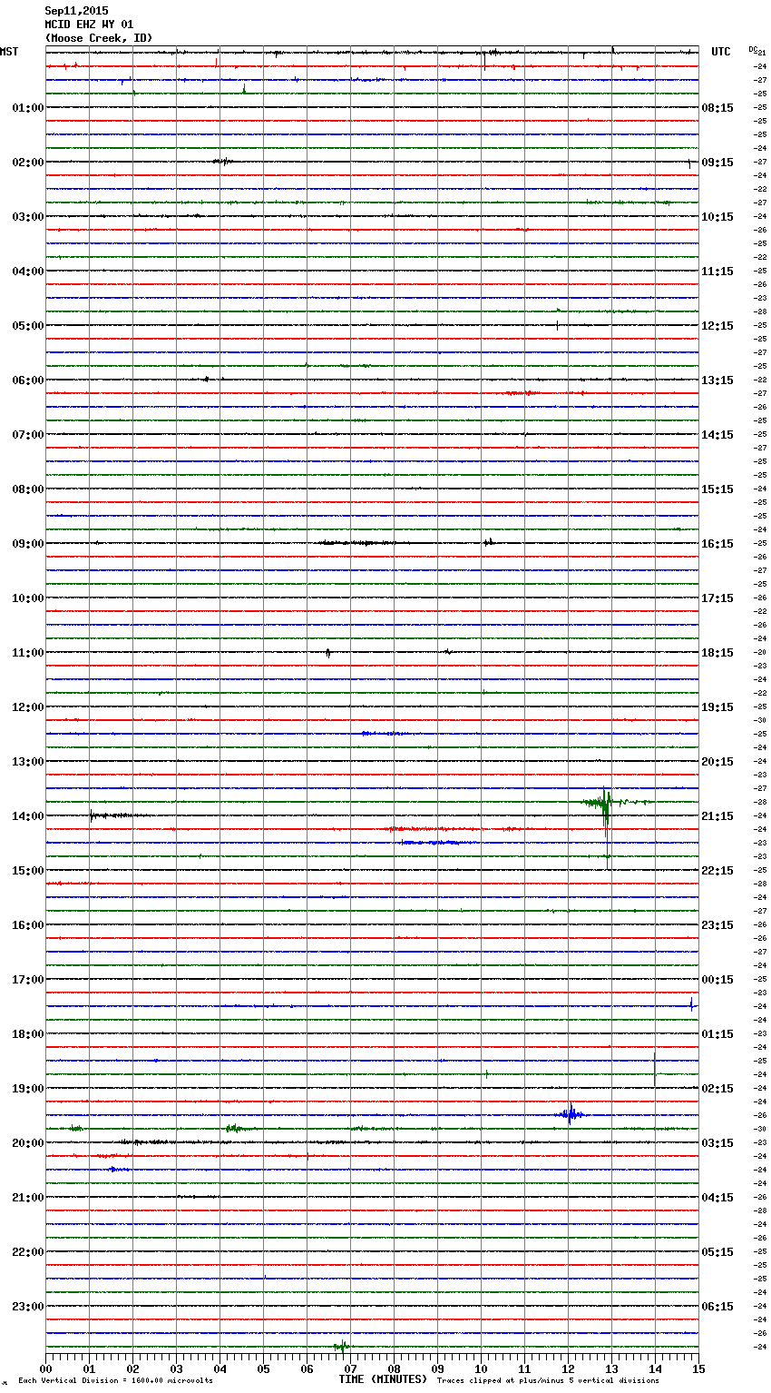771x1393 pixels.
Task: Select minute tick label 15 on x-axis
Action: 698,1368
